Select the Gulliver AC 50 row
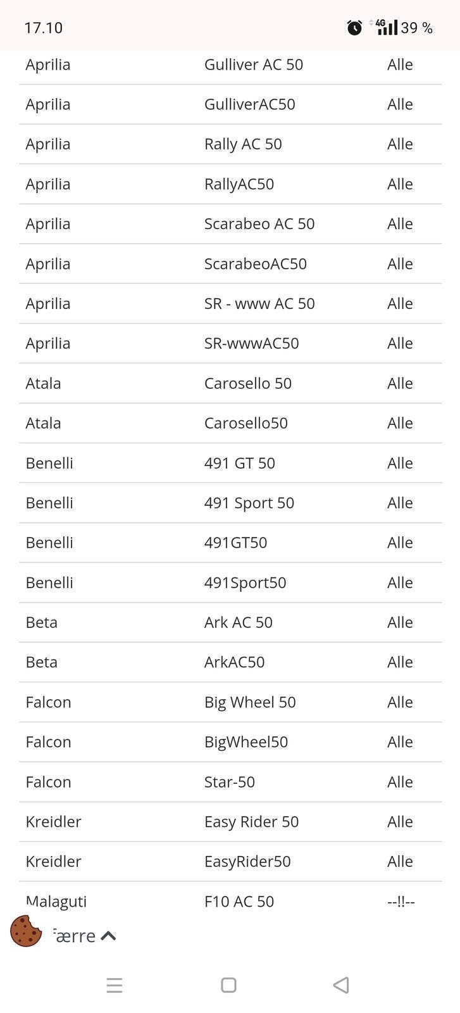460x1013 pixels. point(253,65)
